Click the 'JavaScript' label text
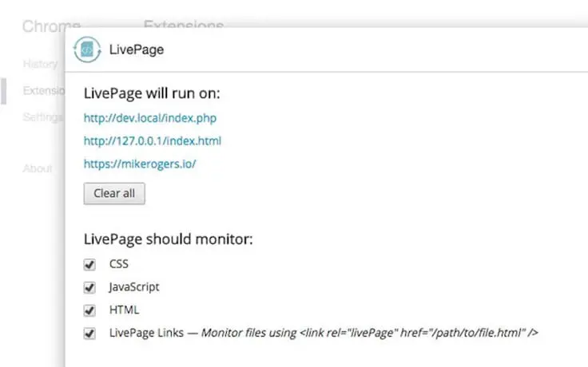Image resolution: width=588 pixels, height=367 pixels. tap(134, 287)
